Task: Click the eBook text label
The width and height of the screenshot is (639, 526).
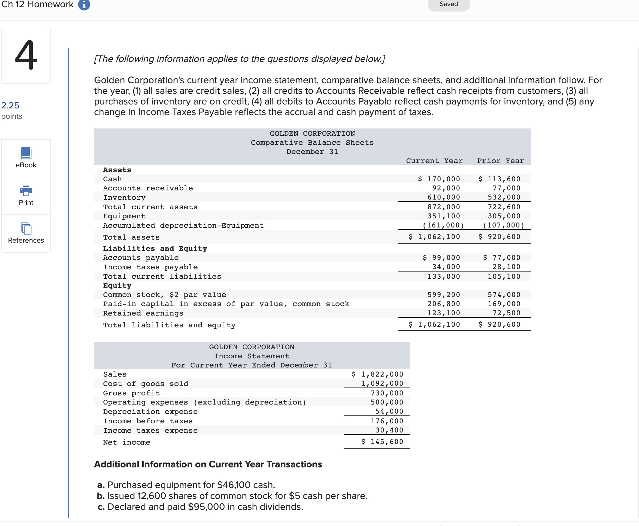Action: click(26, 165)
